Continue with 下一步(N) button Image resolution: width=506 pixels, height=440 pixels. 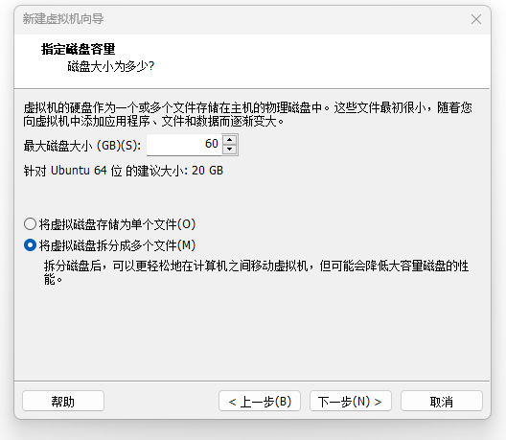(x=351, y=401)
